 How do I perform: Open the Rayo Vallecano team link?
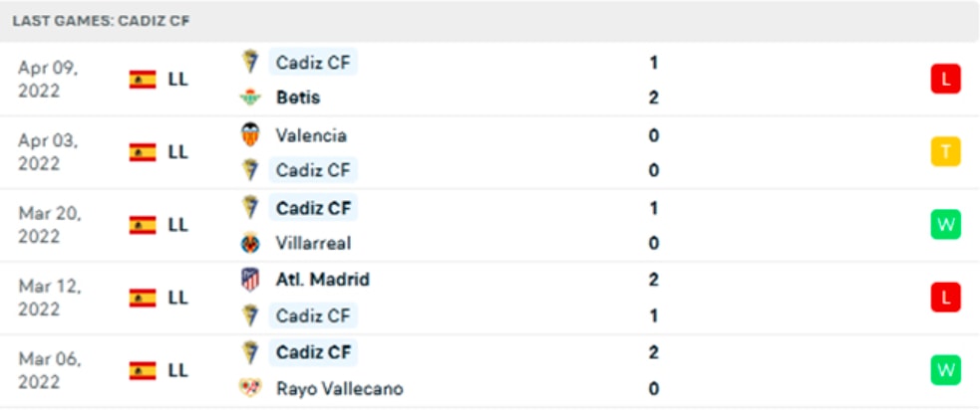tap(339, 389)
